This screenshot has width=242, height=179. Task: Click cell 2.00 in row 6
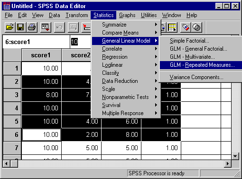point(81,134)
